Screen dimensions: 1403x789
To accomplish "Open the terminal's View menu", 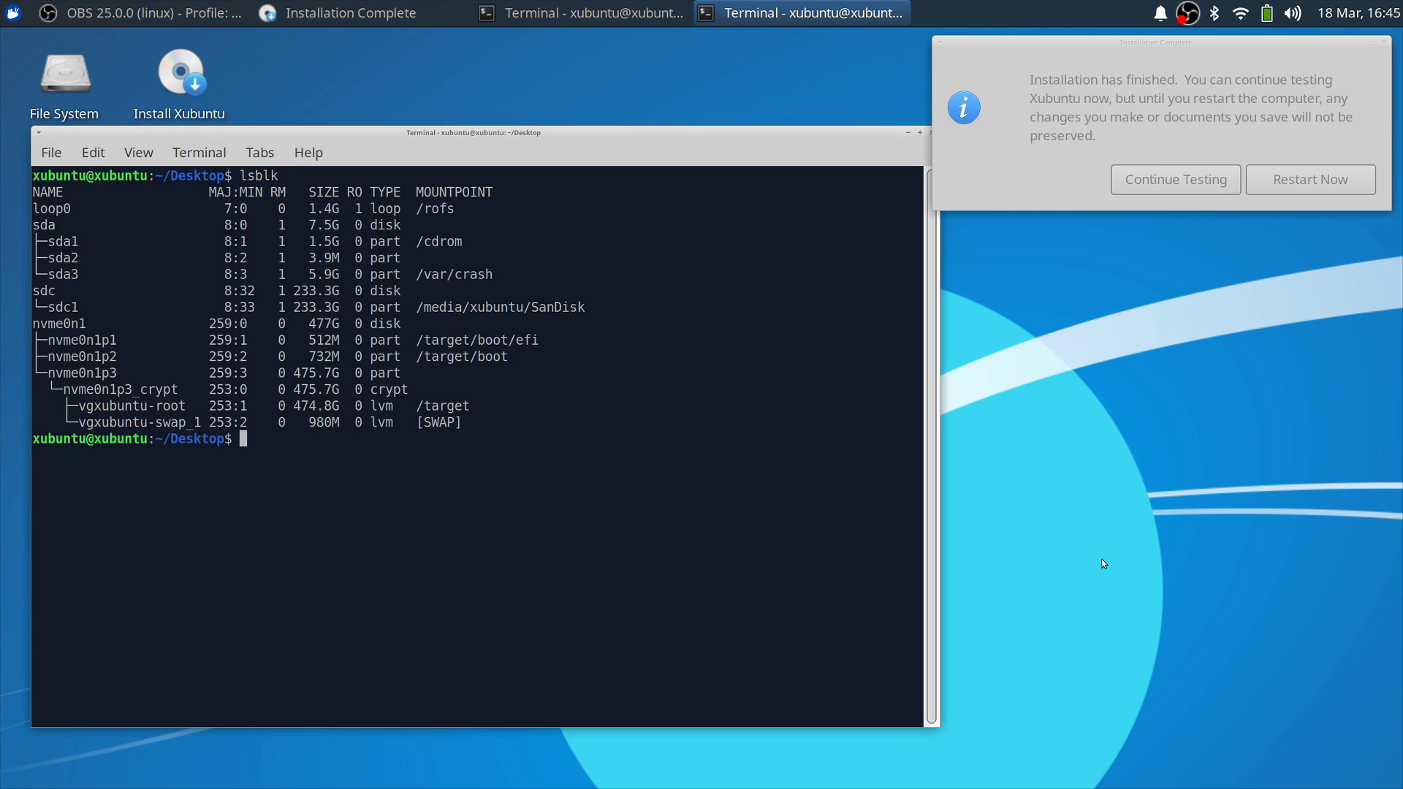I will [138, 153].
